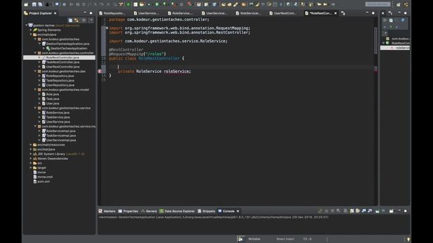Click the New file toolbar icon
This screenshot has width=433, height=243.
point(26,5)
